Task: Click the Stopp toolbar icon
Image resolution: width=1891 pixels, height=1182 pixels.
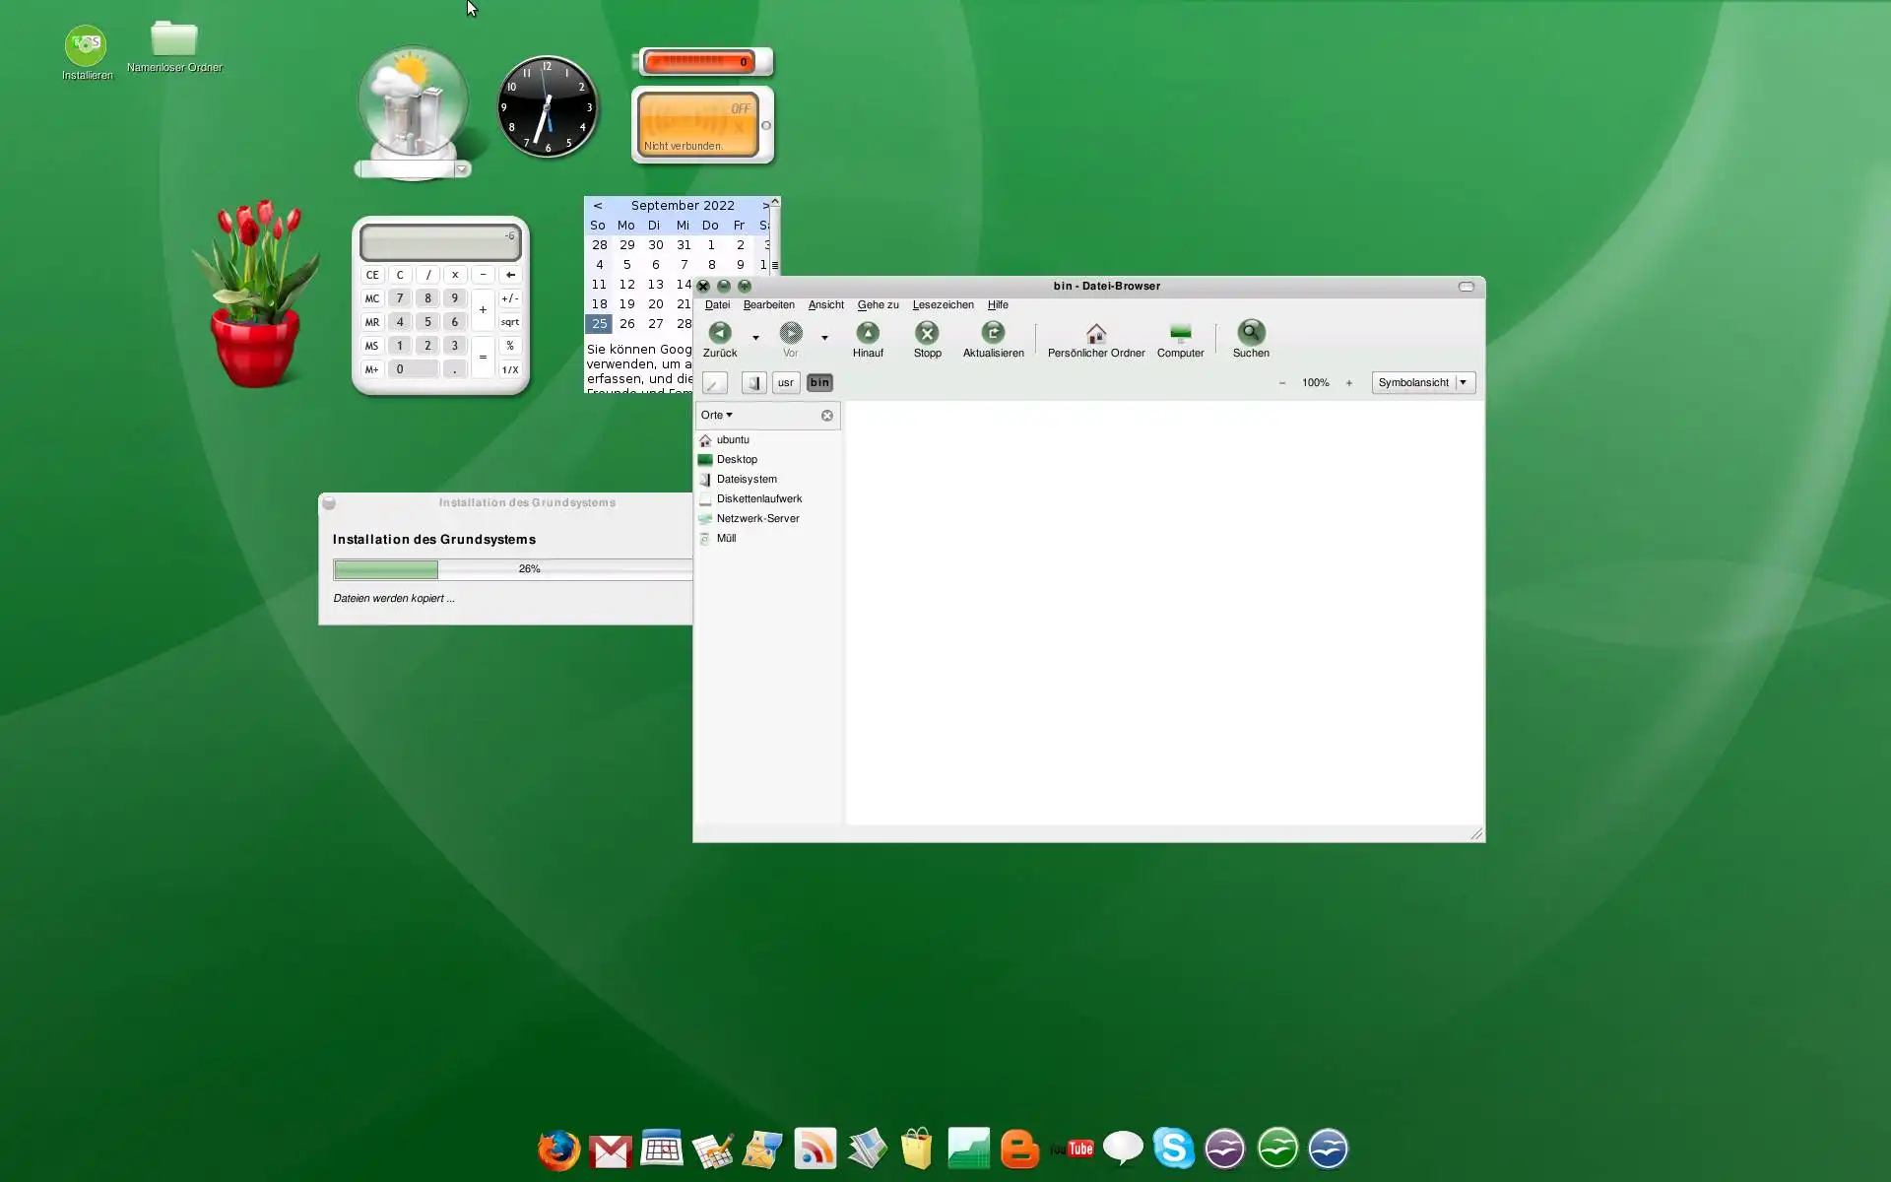Action: (x=927, y=334)
